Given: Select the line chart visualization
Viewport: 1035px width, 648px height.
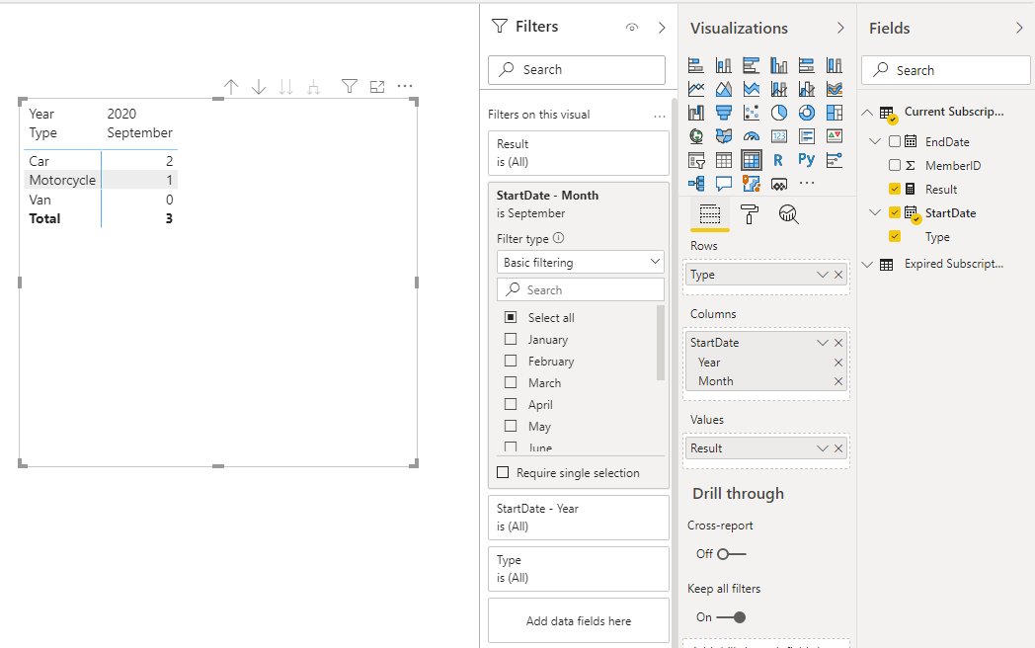Looking at the screenshot, I should (x=695, y=89).
